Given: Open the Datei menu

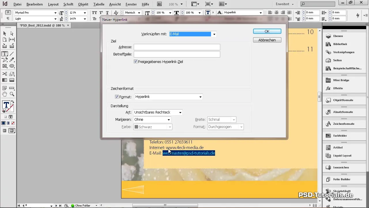Looking at the screenshot, I should coord(17,4).
